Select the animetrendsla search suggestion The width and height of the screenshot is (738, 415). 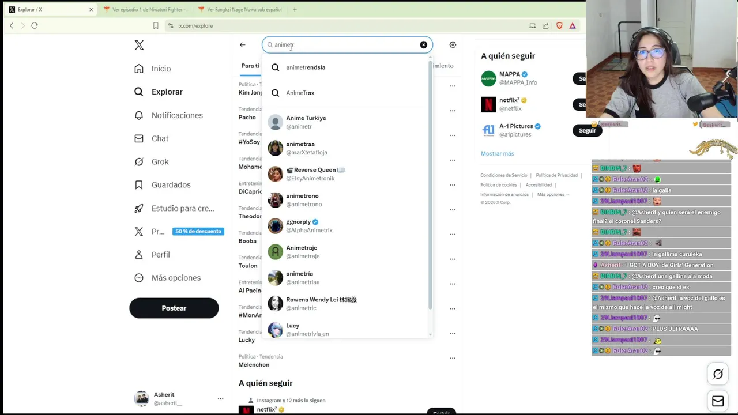(346, 67)
